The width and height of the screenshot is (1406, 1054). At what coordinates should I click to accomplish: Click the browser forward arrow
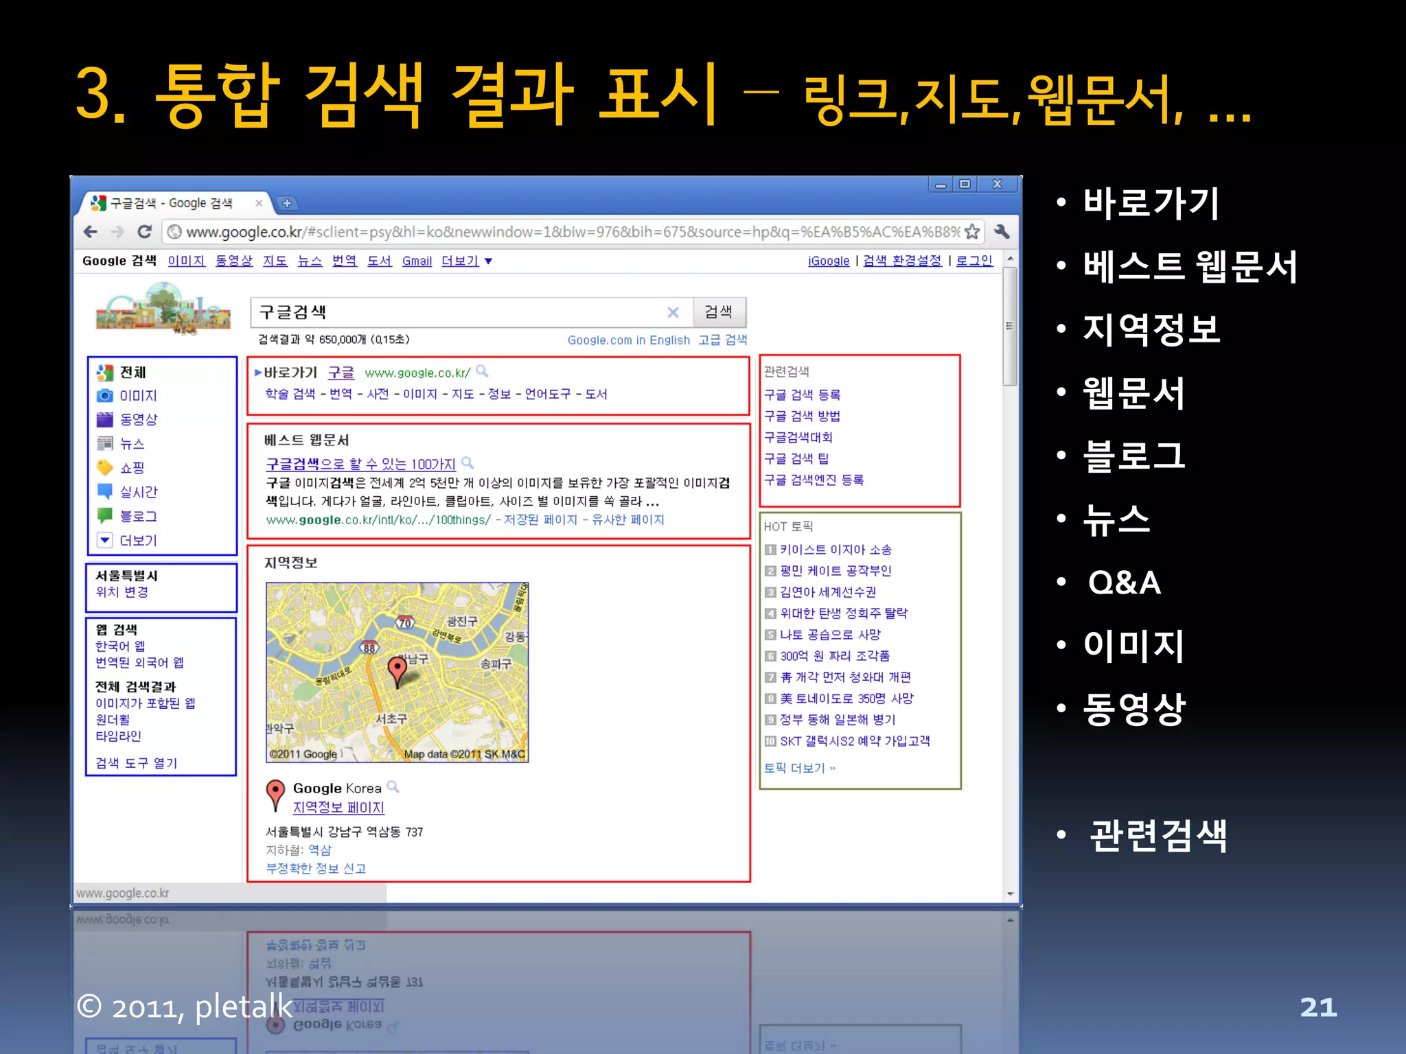click(117, 232)
